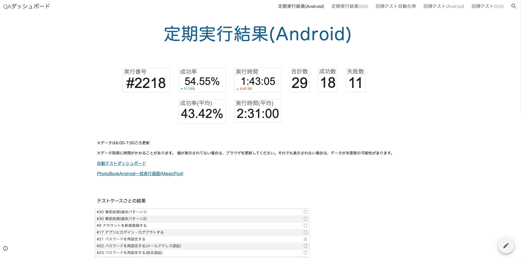Viewport: 521px width, 258px height.
Task: Select the #17 アプリにログイン・ログアウトする row
Action: pyautogui.click(x=198, y=232)
